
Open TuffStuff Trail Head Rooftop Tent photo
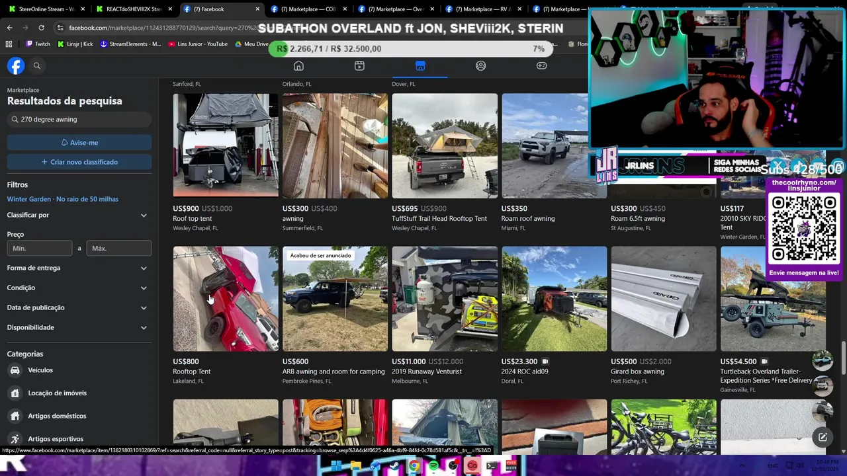445,145
